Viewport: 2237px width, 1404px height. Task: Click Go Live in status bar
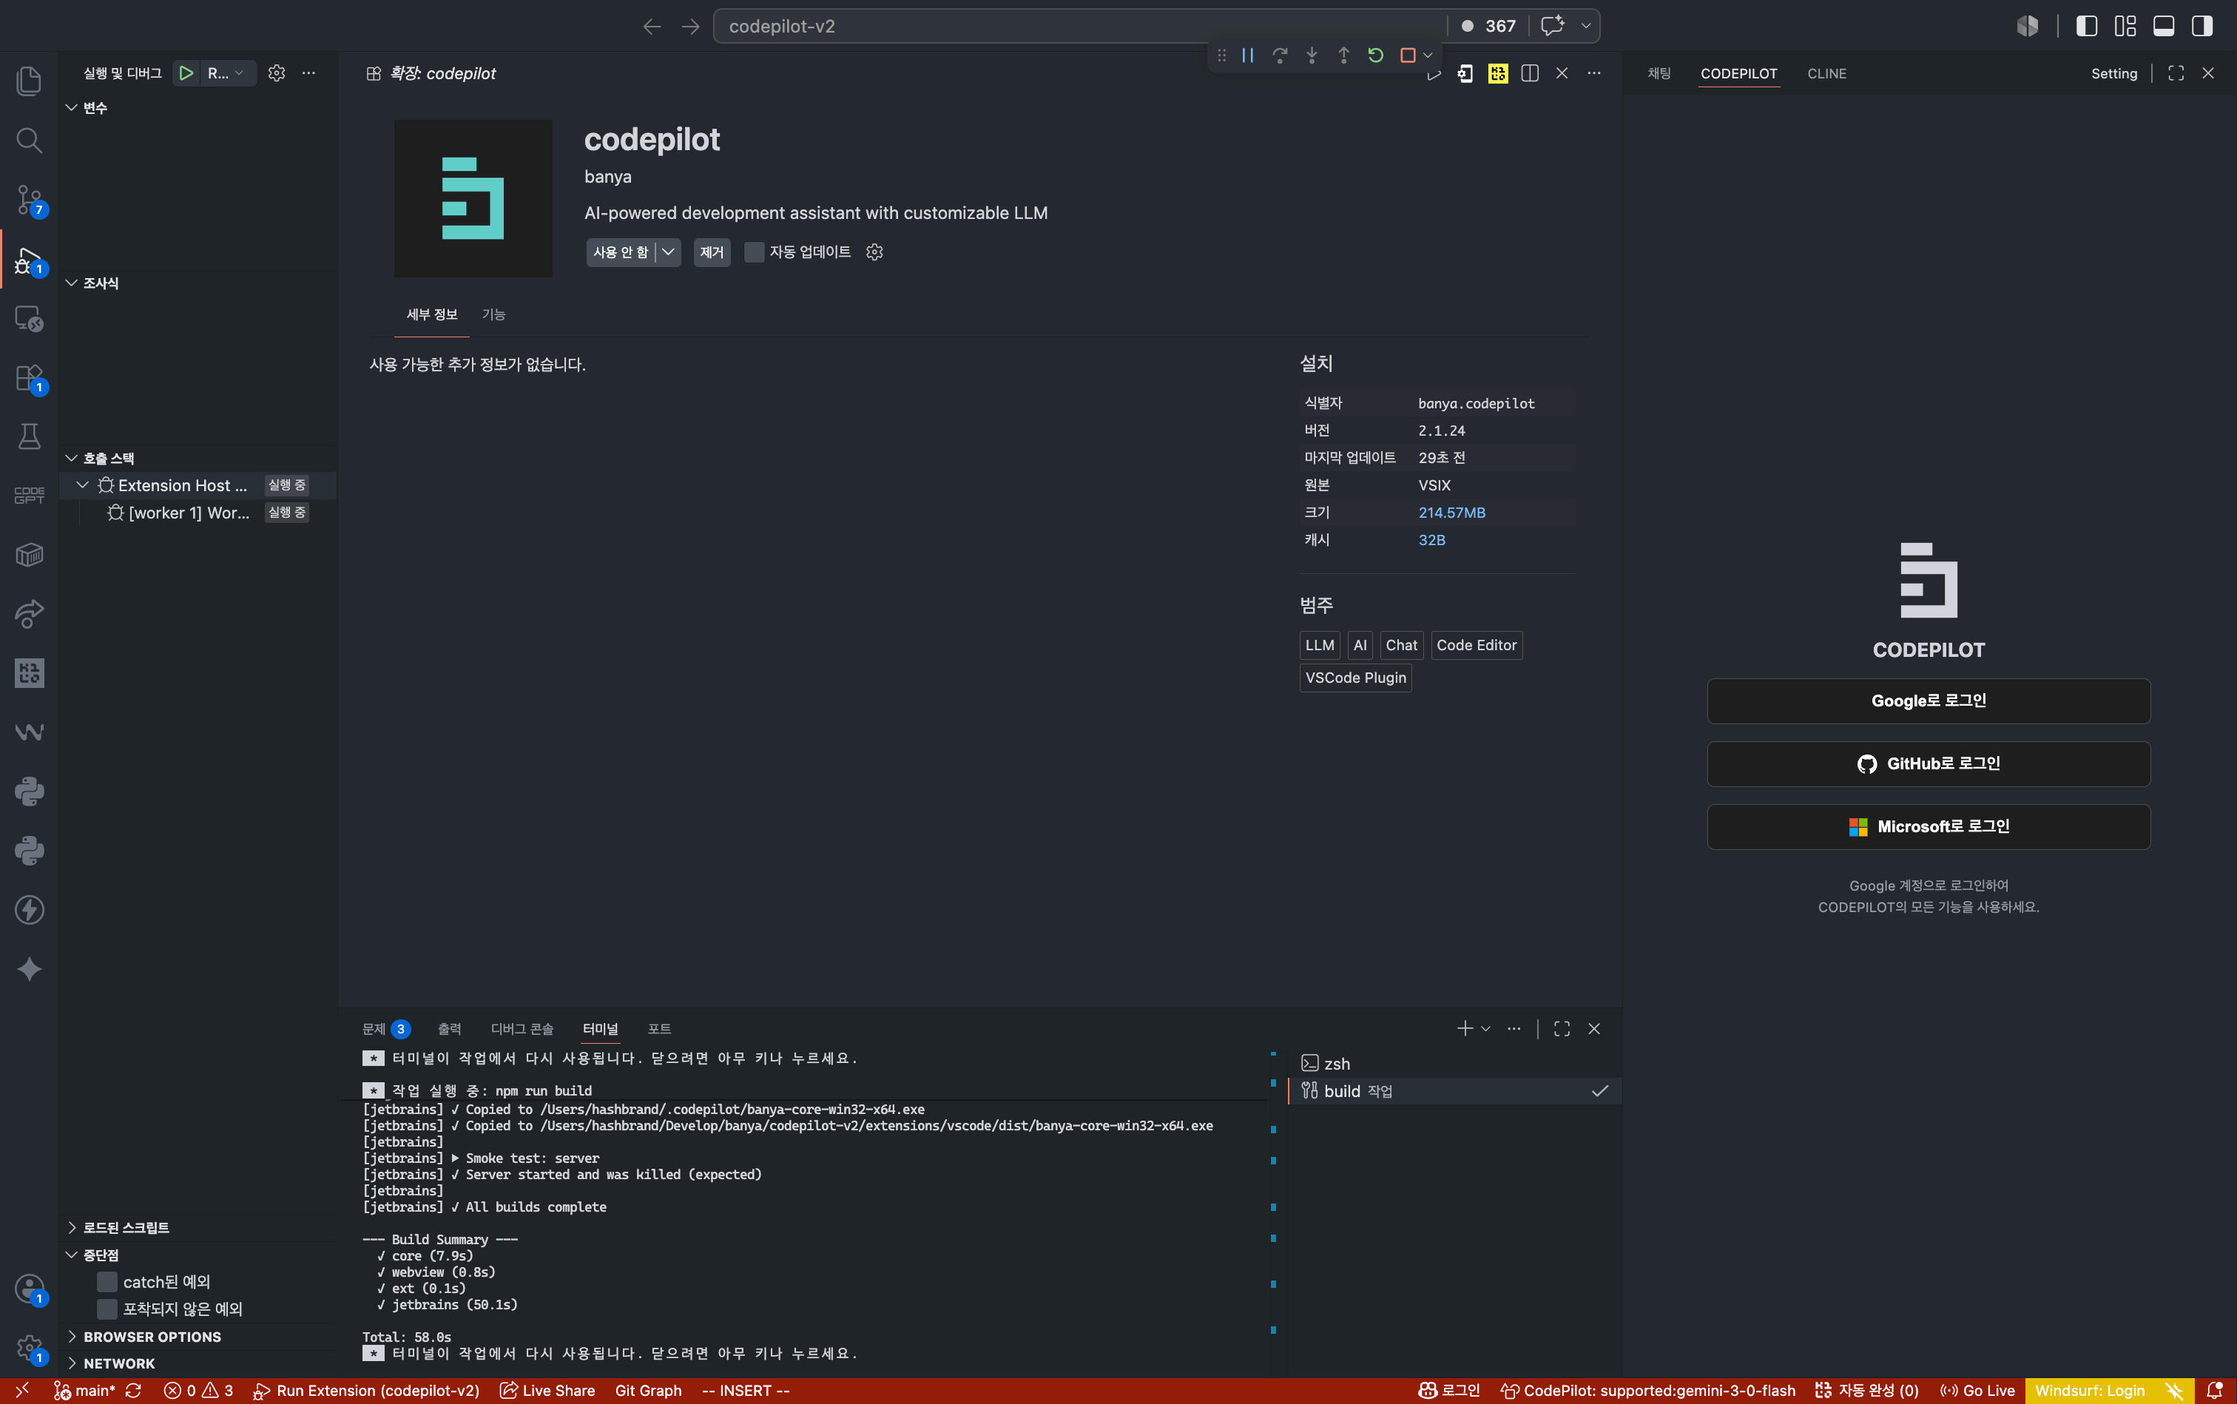[1978, 1391]
